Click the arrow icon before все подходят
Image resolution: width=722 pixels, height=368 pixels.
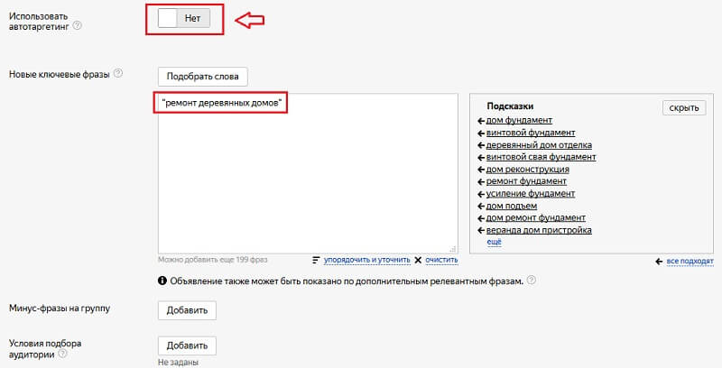tap(659, 262)
